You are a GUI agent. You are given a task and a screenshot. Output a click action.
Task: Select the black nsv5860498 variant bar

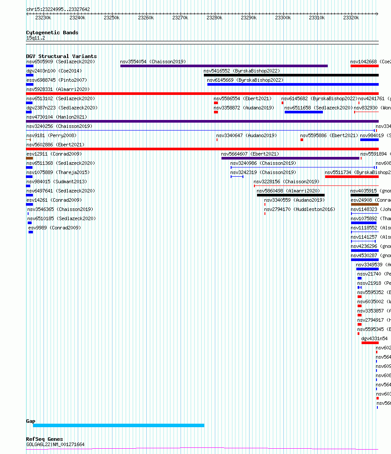(290, 195)
